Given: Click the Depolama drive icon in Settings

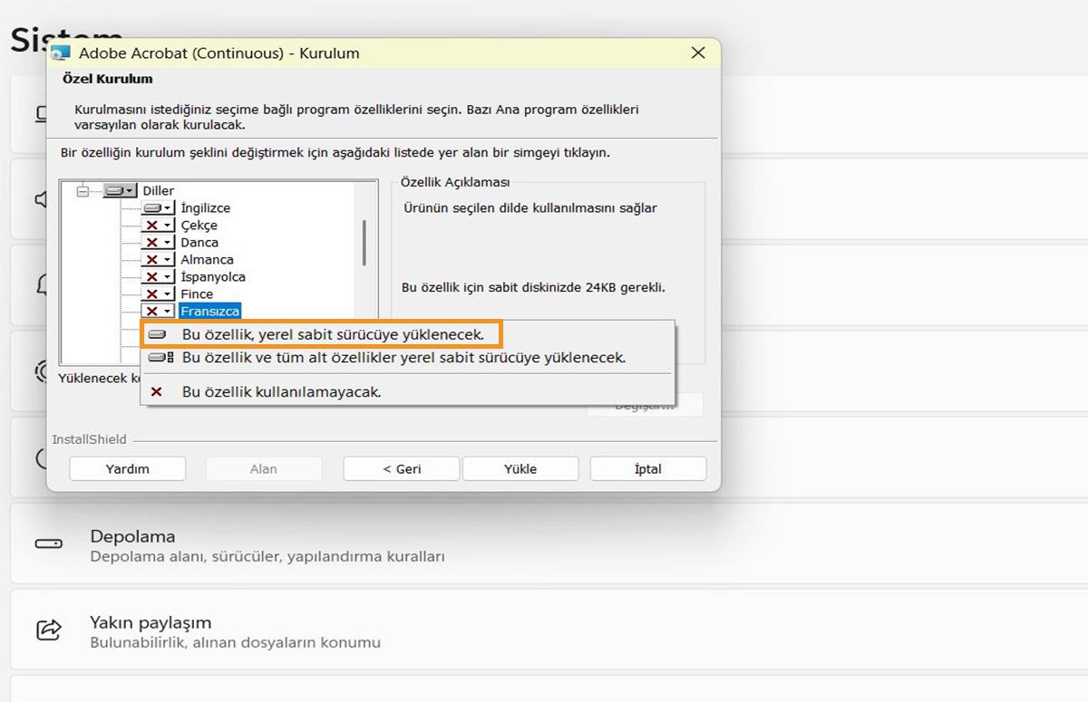Looking at the screenshot, I should pos(49,544).
